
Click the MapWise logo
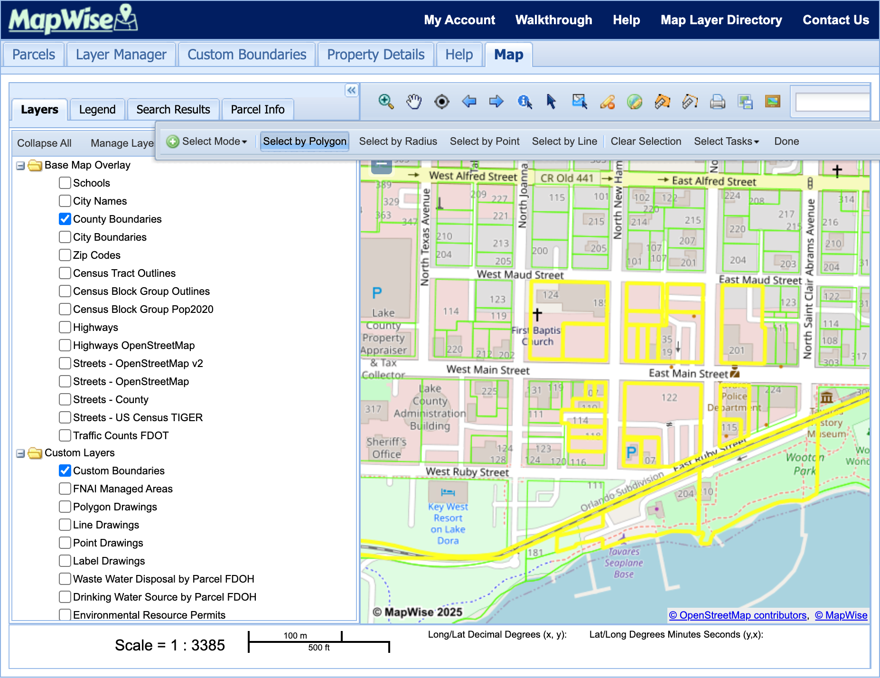pos(73,19)
